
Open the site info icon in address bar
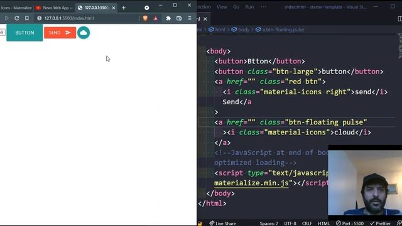pos(39,18)
